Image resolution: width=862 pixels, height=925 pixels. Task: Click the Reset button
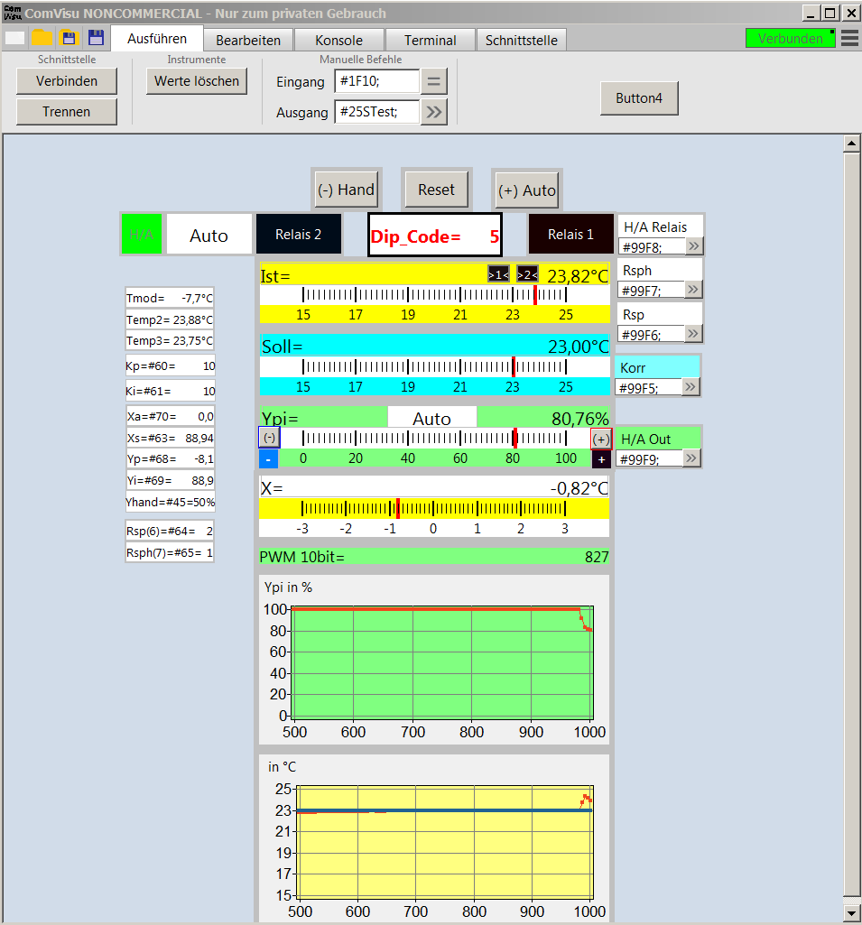[437, 190]
